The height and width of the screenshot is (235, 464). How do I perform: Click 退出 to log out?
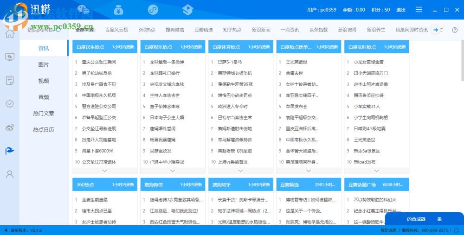pyautogui.click(x=401, y=10)
